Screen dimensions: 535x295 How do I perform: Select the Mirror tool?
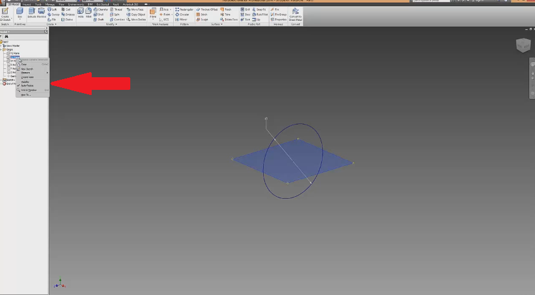tap(181, 20)
